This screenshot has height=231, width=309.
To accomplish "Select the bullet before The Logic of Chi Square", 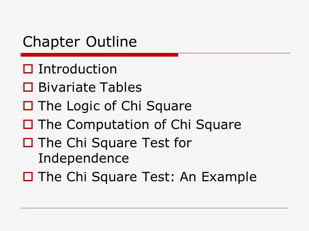I will tap(28, 106).
